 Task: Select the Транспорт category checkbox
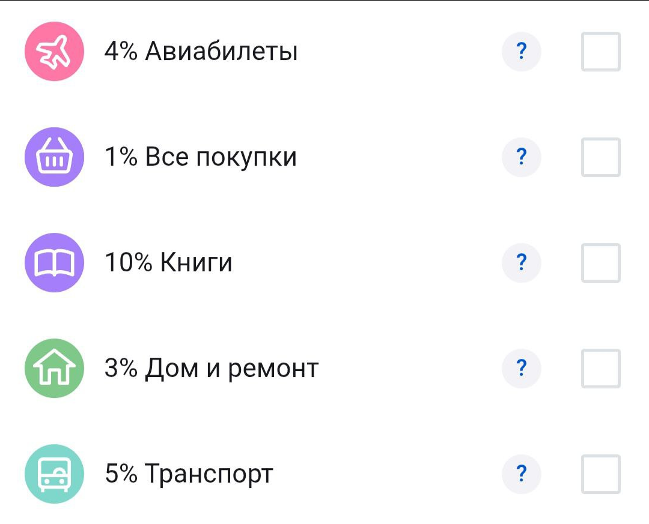(600, 474)
